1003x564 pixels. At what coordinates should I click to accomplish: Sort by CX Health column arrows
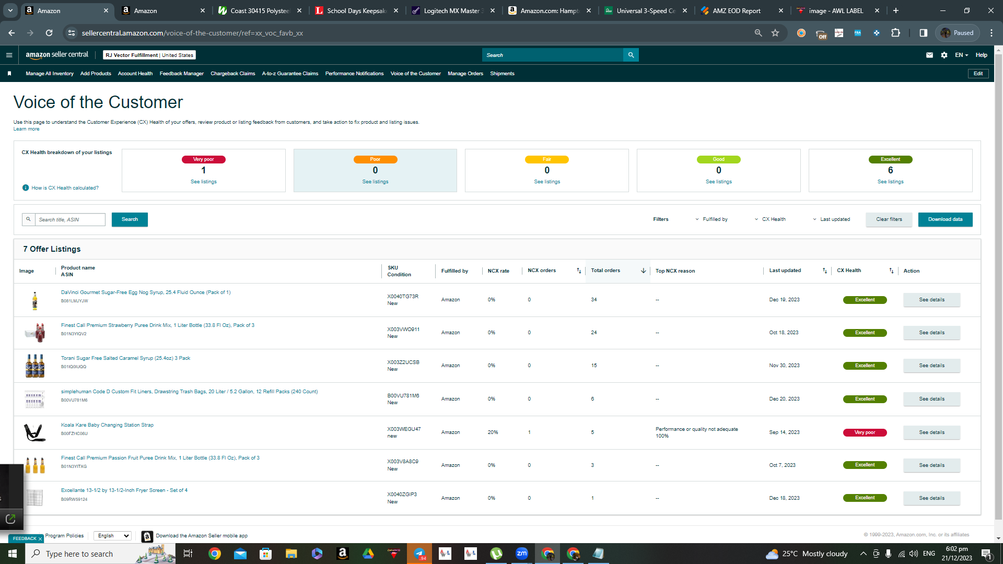click(892, 271)
